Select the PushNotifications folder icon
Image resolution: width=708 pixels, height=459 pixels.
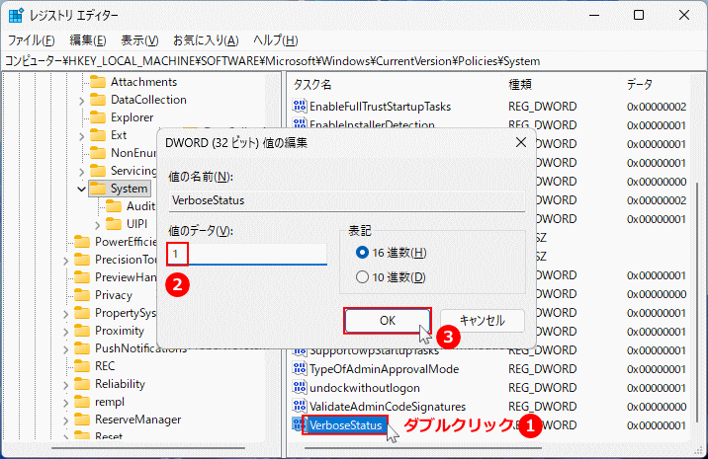click(x=82, y=348)
